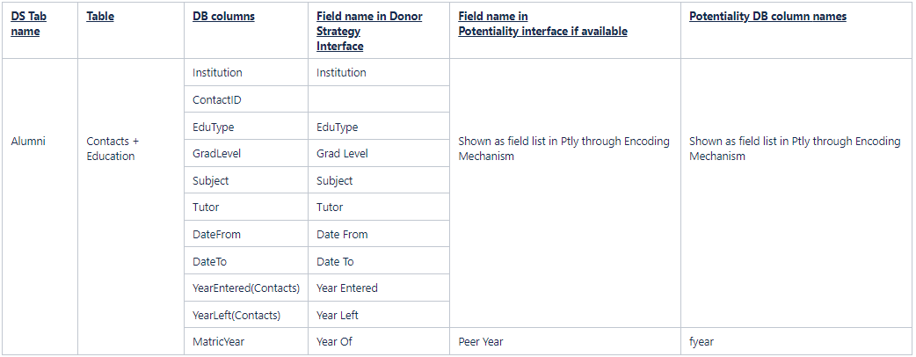Select the 'Alumni' cell

pyautogui.click(x=28, y=141)
